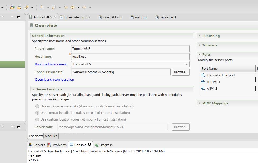Screen dimensions: 258x163
Task: Select Use workspace metadata radio option
Action: click(x=37, y=106)
